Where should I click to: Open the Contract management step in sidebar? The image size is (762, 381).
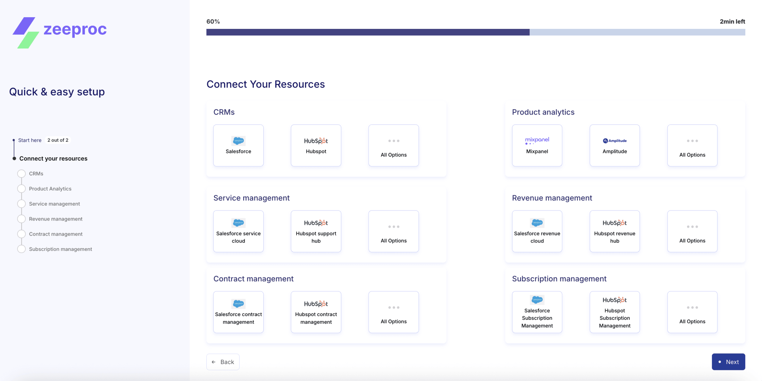click(56, 234)
